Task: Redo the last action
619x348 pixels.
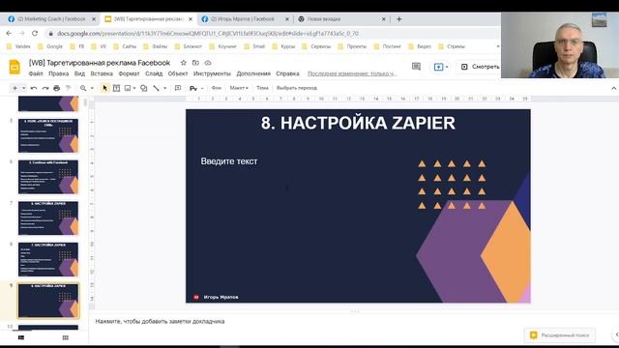Action: coord(45,88)
